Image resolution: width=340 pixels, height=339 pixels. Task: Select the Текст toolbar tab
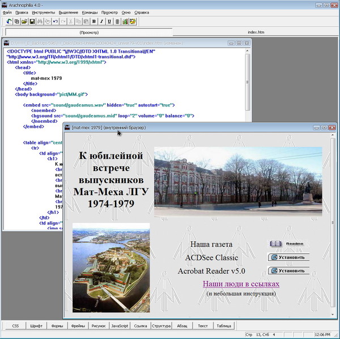(x=203, y=325)
